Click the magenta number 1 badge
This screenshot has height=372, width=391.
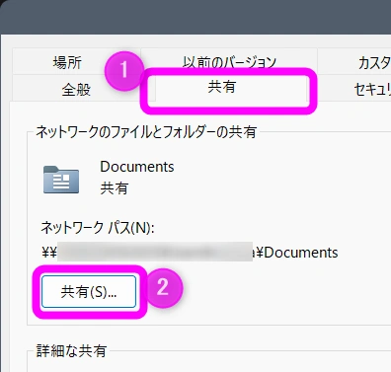(124, 71)
